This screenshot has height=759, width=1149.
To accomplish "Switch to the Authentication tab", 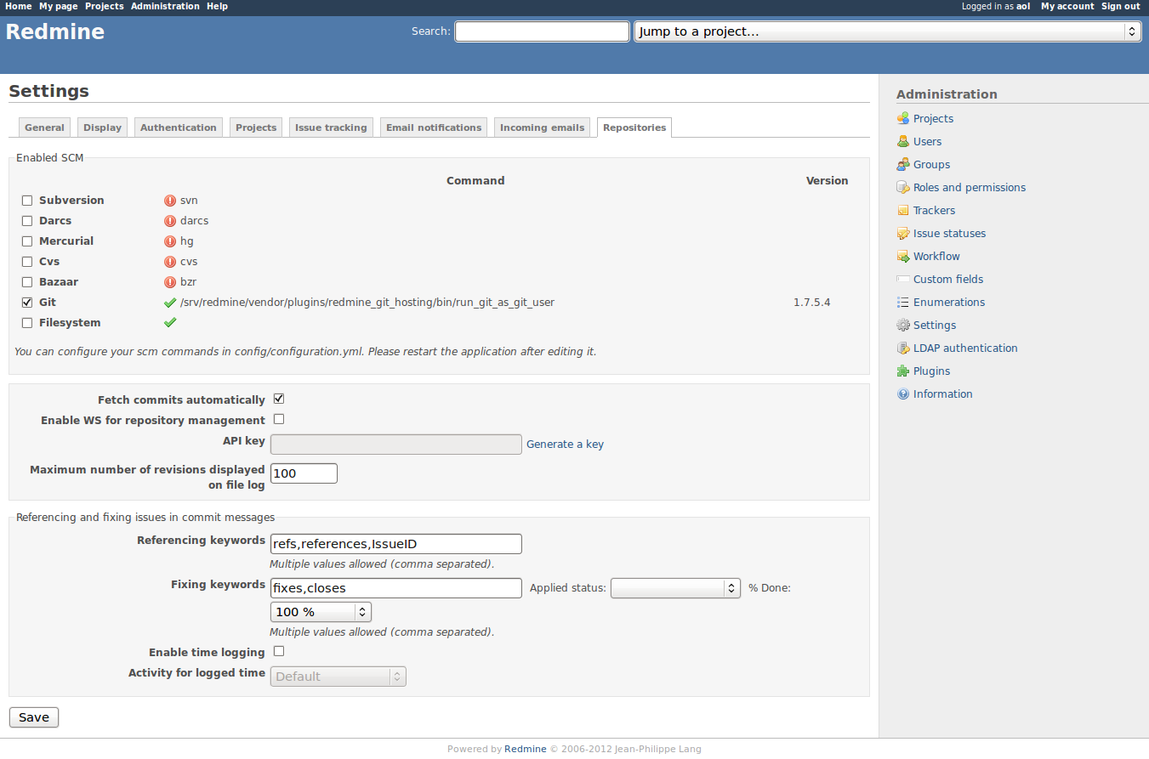I will [179, 127].
